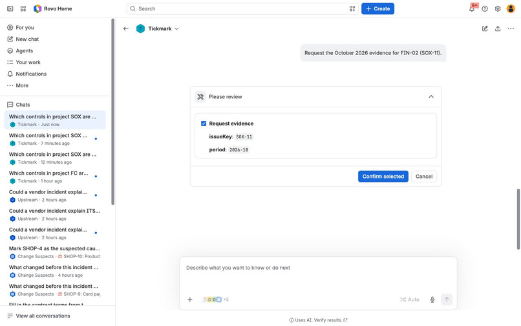Image resolution: width=521 pixels, height=326 pixels.
Task: Open the Tickmark chat from Just now
Action: [x=55, y=120]
